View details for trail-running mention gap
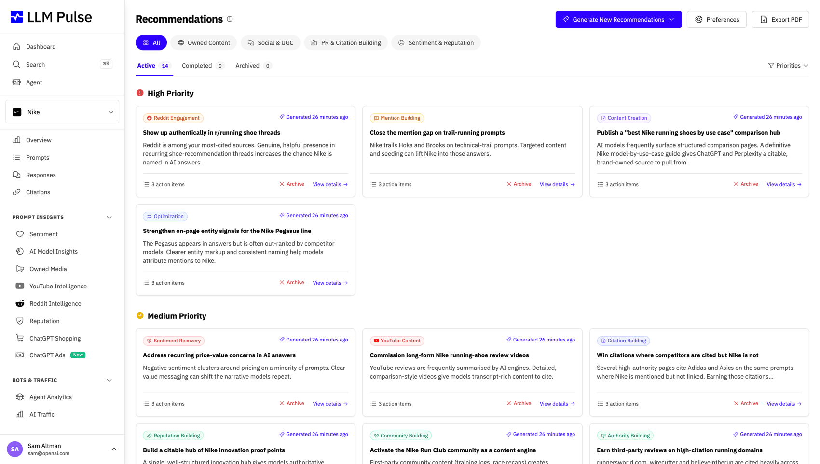Screen dimensions: 820x464 557,185
